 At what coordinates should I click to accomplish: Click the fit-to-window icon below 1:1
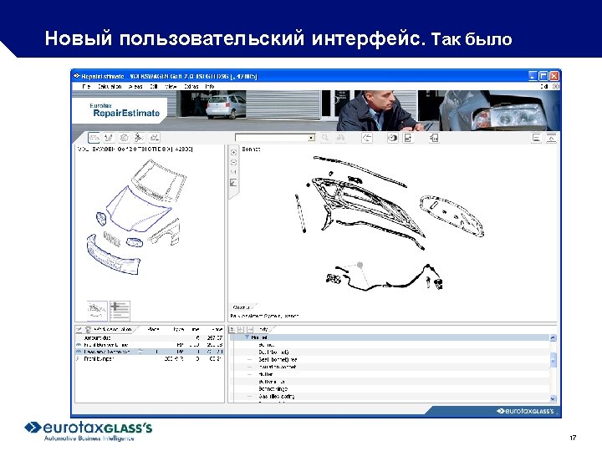tap(233, 183)
